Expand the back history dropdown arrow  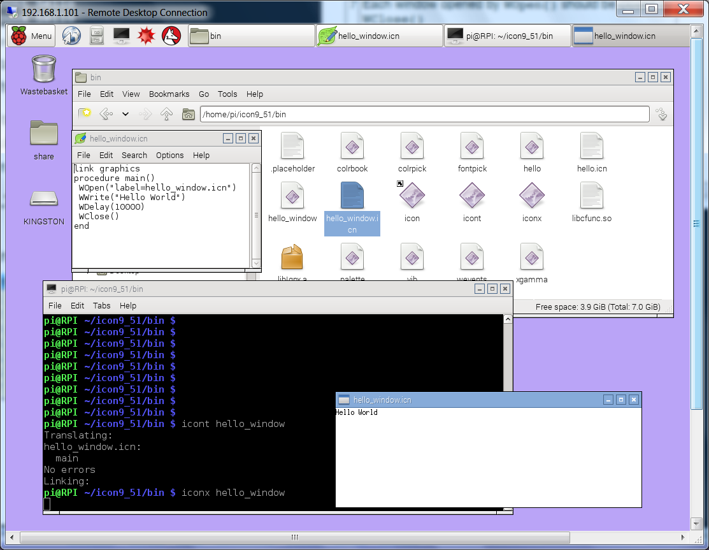(x=125, y=114)
